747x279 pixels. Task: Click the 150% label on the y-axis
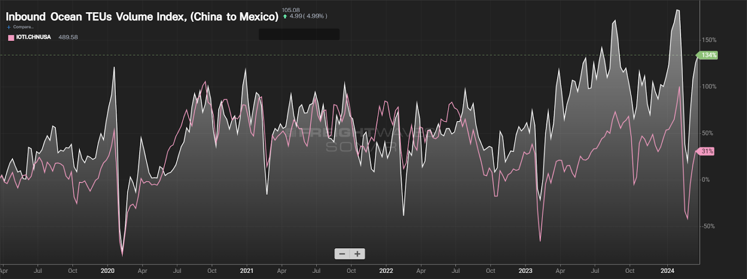coord(709,40)
